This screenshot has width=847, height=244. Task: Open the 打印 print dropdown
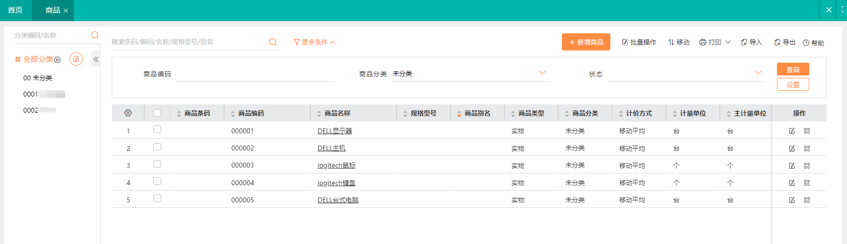pyautogui.click(x=715, y=42)
